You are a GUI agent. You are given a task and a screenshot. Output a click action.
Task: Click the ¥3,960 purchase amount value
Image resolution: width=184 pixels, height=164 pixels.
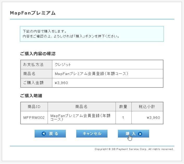[x=61, y=83]
